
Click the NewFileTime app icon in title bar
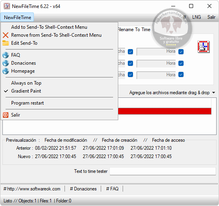click(7, 6)
